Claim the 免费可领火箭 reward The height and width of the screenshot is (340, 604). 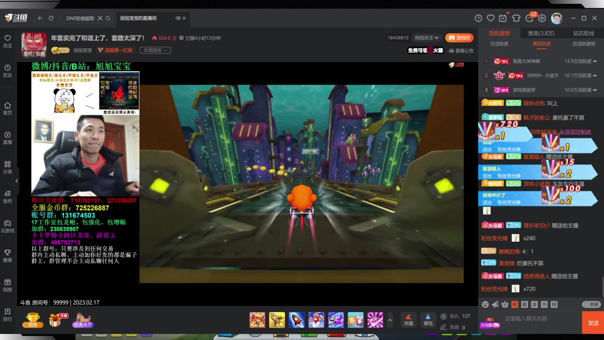coord(426,51)
